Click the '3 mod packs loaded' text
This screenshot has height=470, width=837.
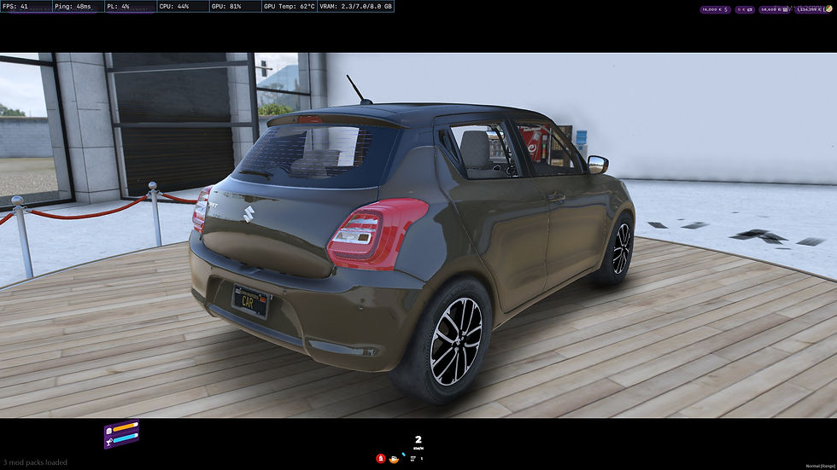35,462
